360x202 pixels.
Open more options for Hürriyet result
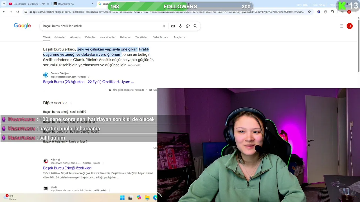tap(103, 163)
